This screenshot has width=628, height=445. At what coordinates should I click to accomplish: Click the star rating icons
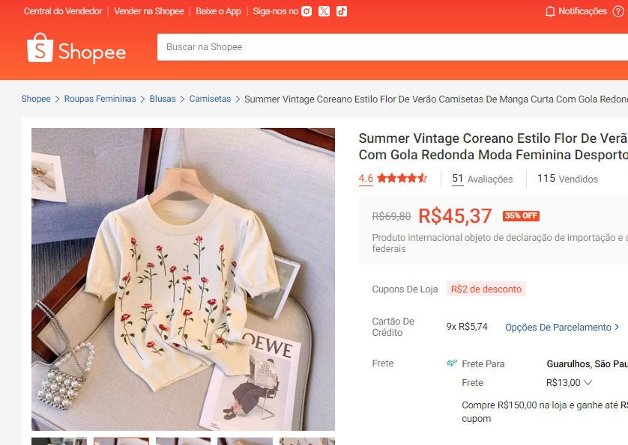(x=402, y=178)
